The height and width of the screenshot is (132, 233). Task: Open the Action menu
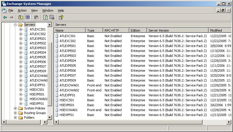tap(22, 10)
